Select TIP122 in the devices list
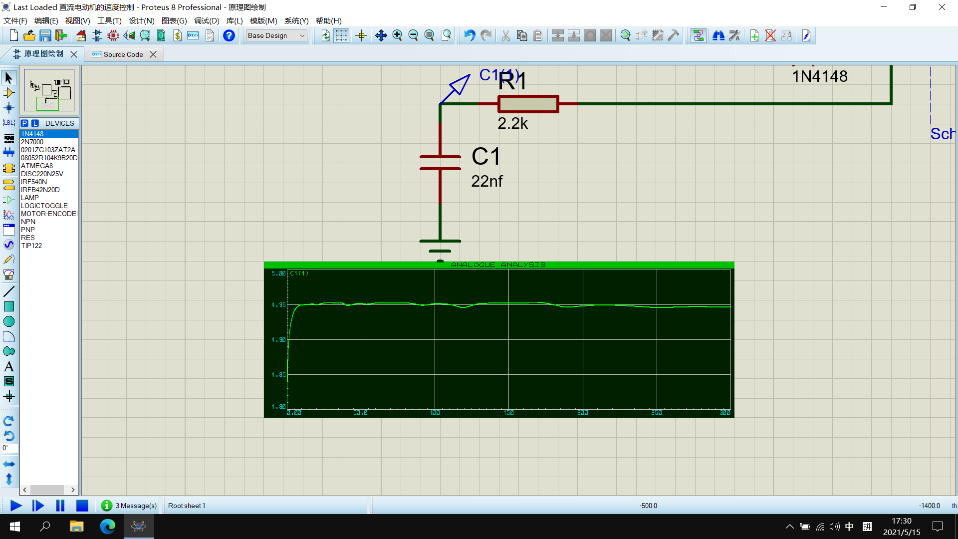958x539 pixels. (x=49, y=246)
